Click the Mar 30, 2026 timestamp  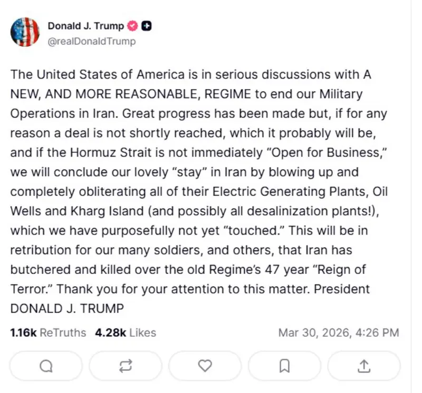[x=338, y=332]
